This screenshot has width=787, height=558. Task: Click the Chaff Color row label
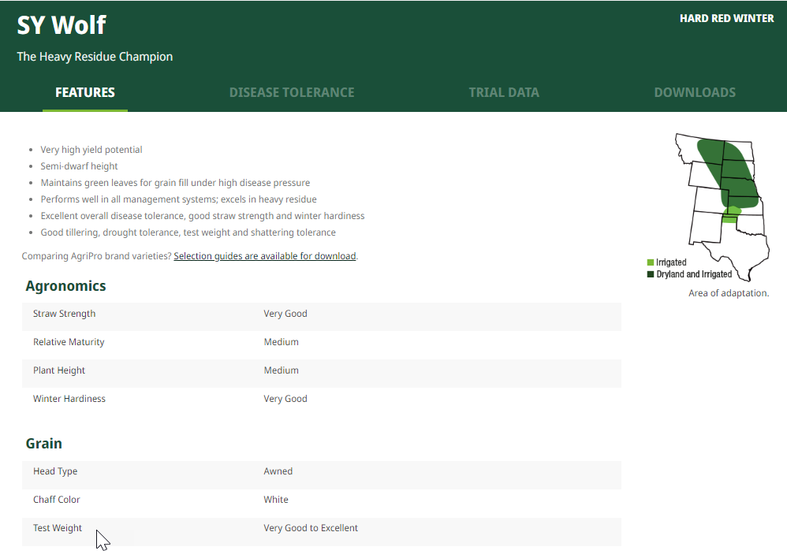pos(56,500)
